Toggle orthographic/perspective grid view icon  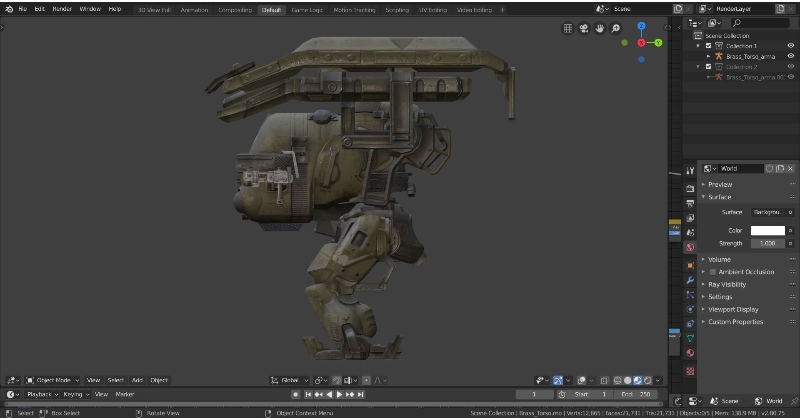click(567, 28)
